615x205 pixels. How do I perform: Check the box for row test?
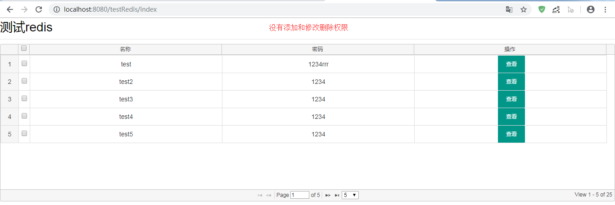pos(24,63)
